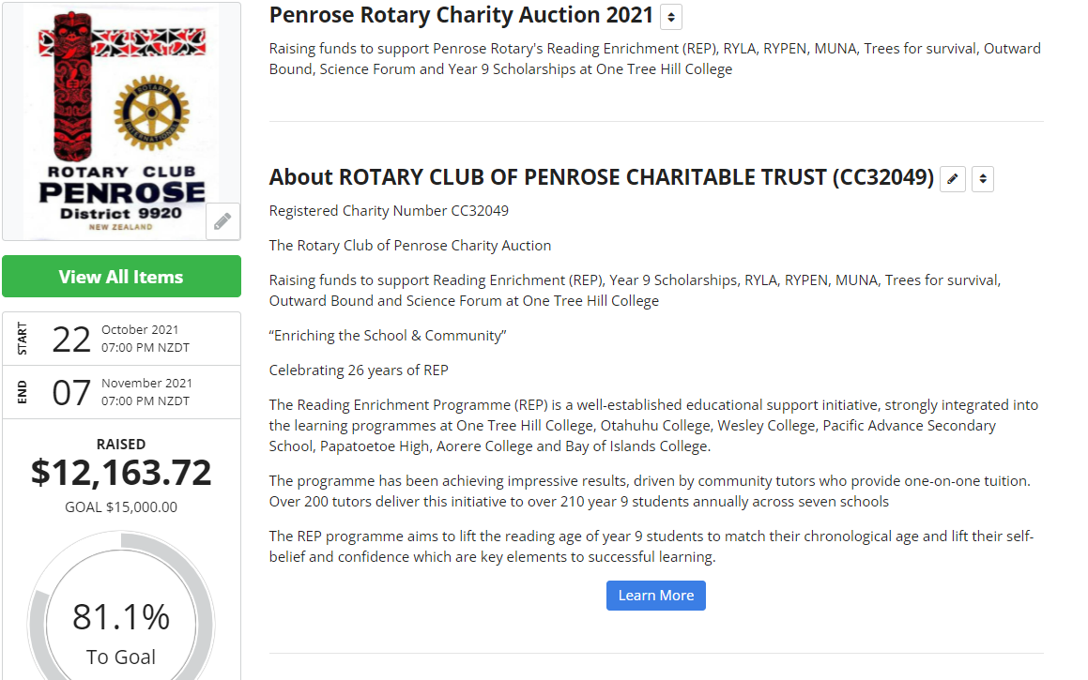
Task: Click the Penrose Rotary Charity Auction 2021 heading
Action: pos(461,16)
